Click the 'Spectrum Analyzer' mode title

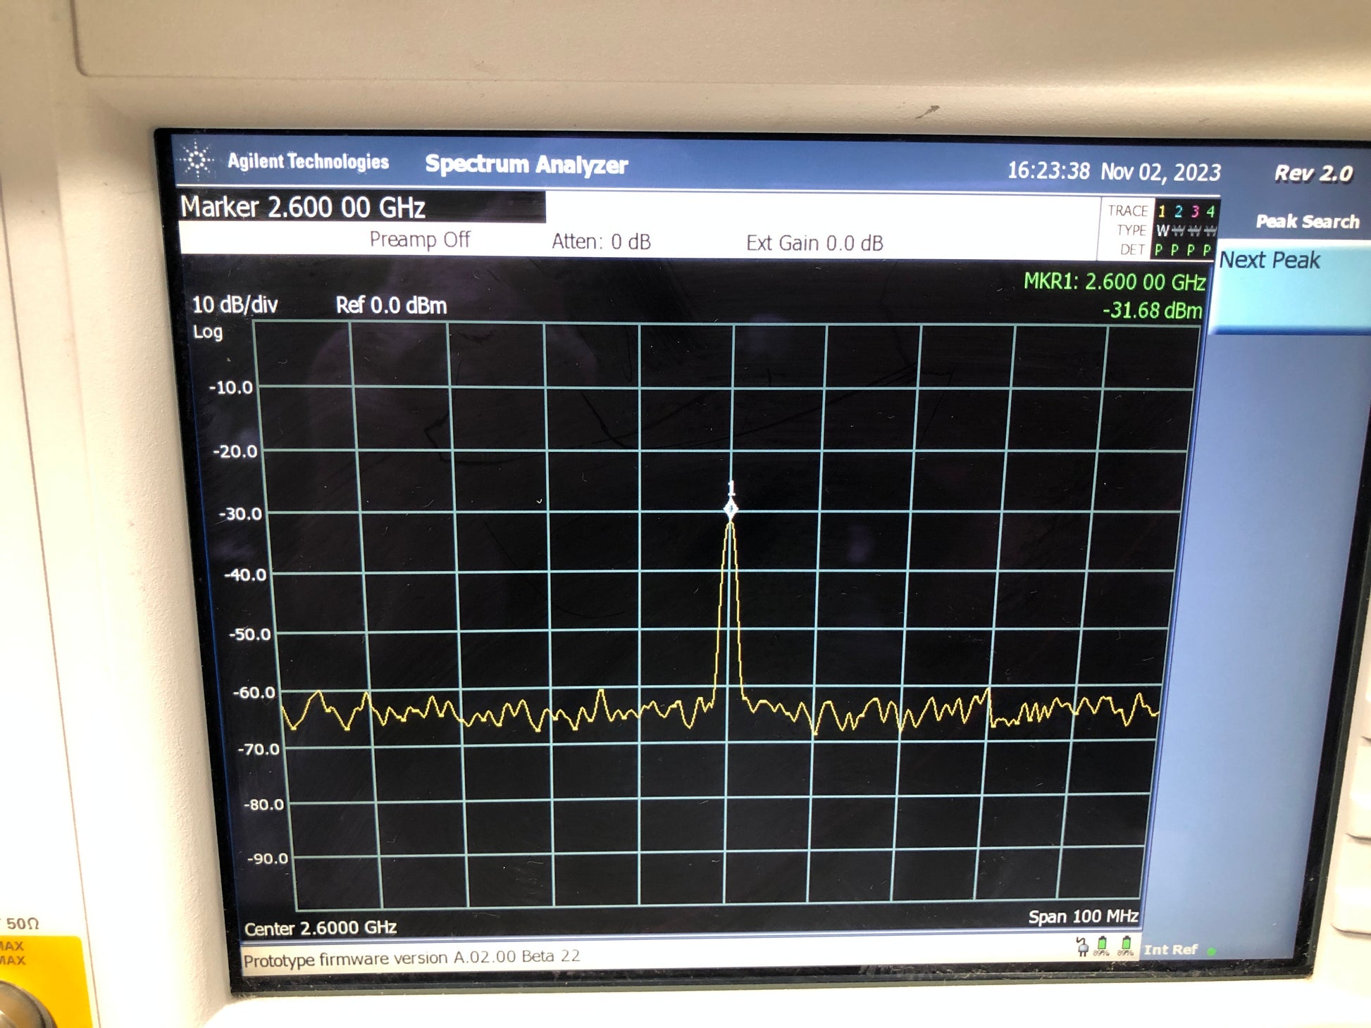click(x=526, y=164)
